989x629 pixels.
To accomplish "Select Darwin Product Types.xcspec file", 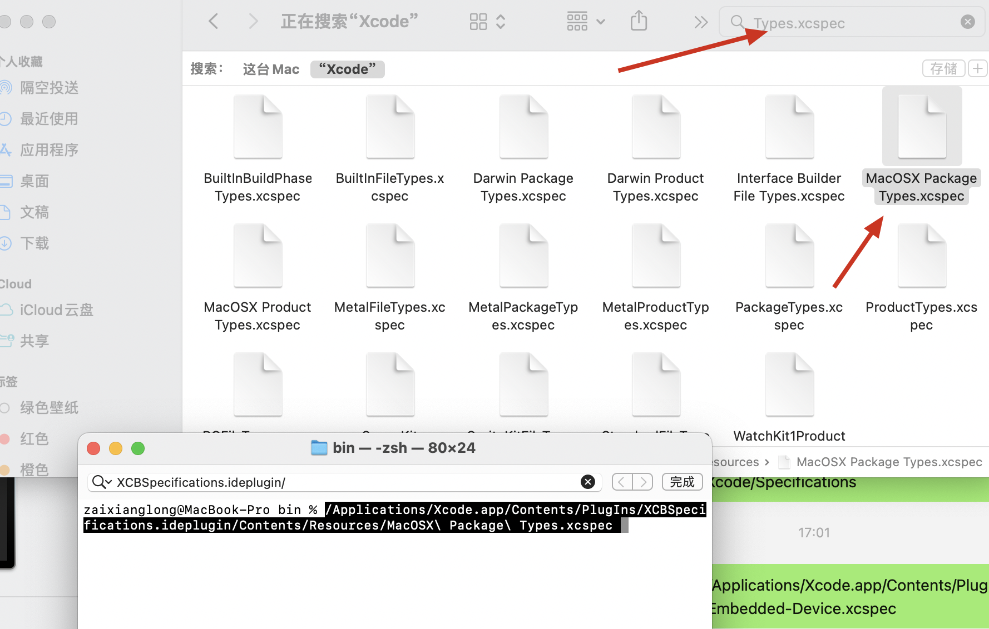I will (x=656, y=149).
